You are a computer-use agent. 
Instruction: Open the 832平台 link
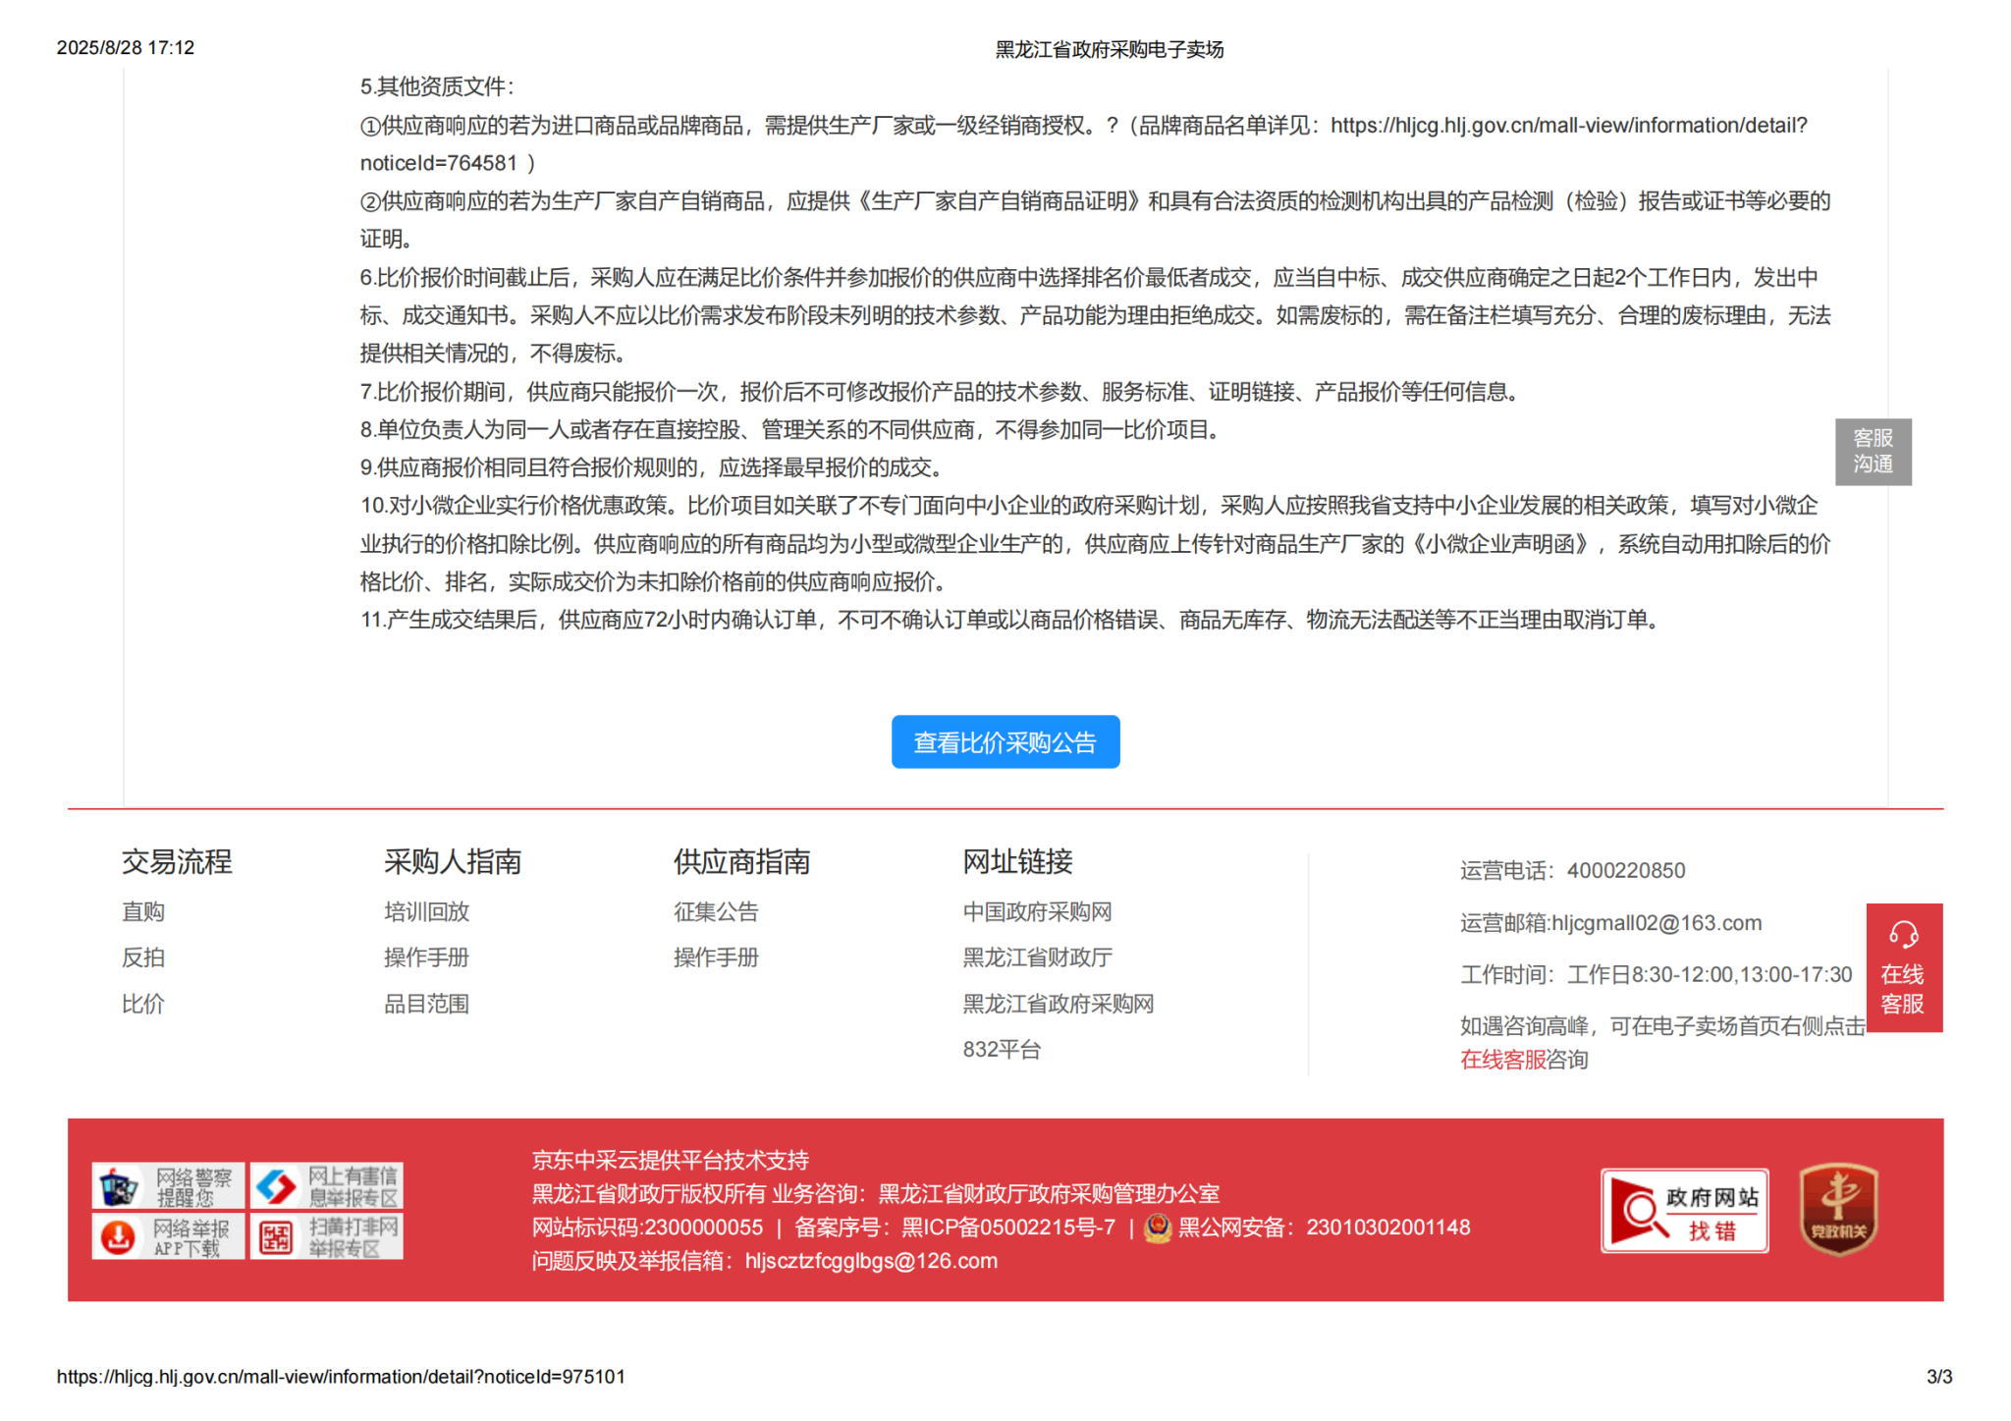point(1002,1049)
